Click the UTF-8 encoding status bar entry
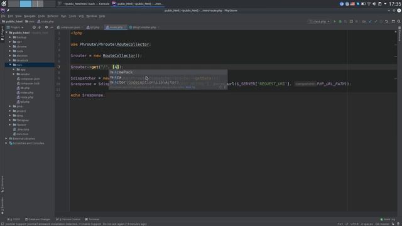The image size is (402, 226). click(x=354, y=224)
